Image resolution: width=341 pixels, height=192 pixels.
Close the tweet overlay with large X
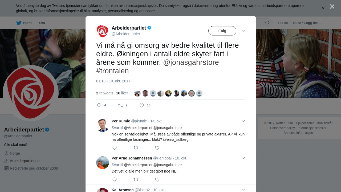(332, 7)
